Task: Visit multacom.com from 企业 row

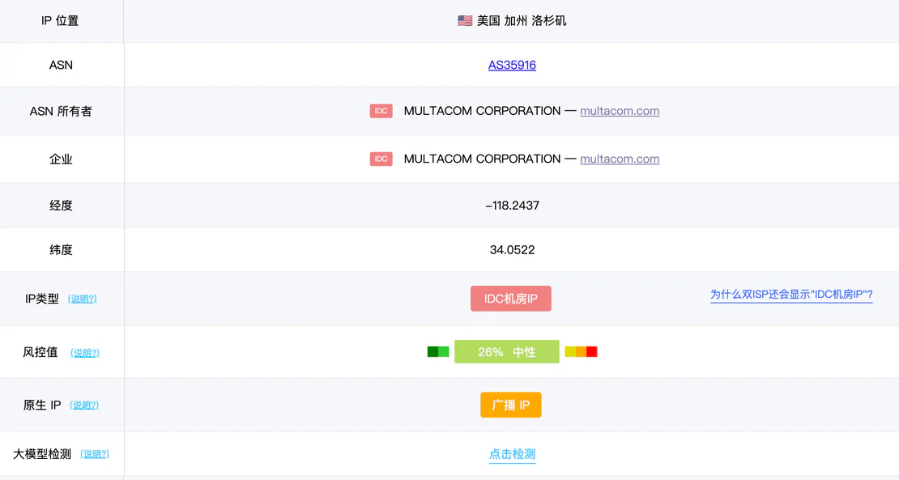Action: [x=620, y=159]
